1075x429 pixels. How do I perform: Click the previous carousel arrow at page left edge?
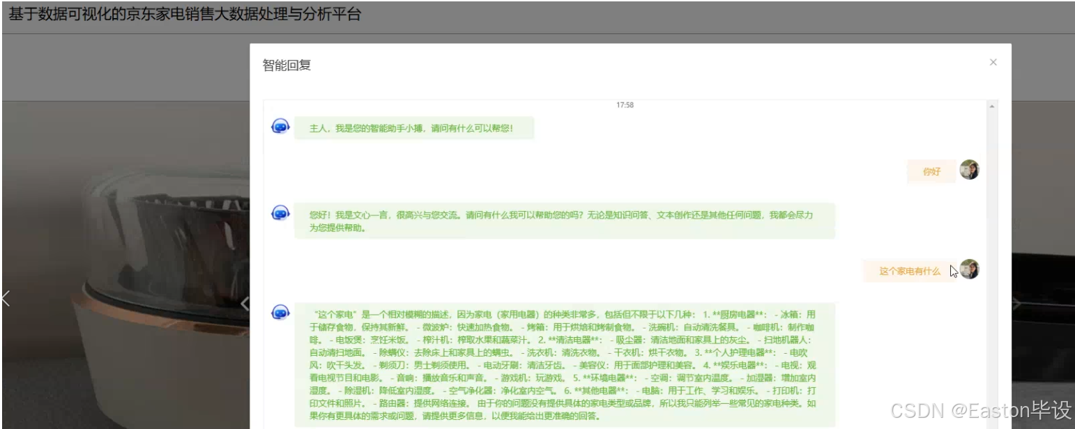(6, 298)
